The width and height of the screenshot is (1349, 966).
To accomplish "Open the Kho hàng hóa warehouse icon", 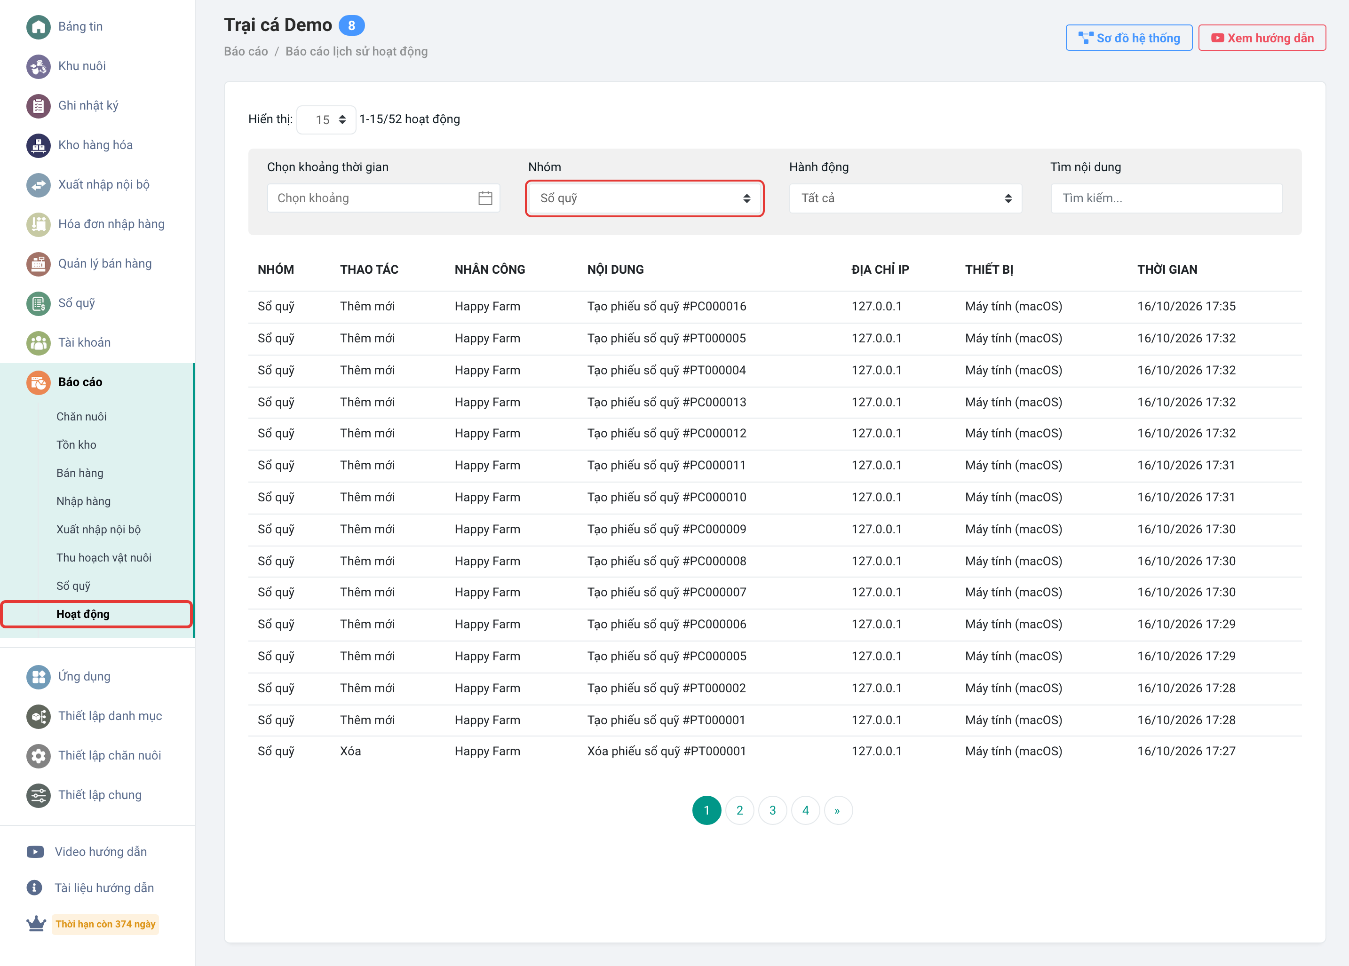I will [39, 145].
